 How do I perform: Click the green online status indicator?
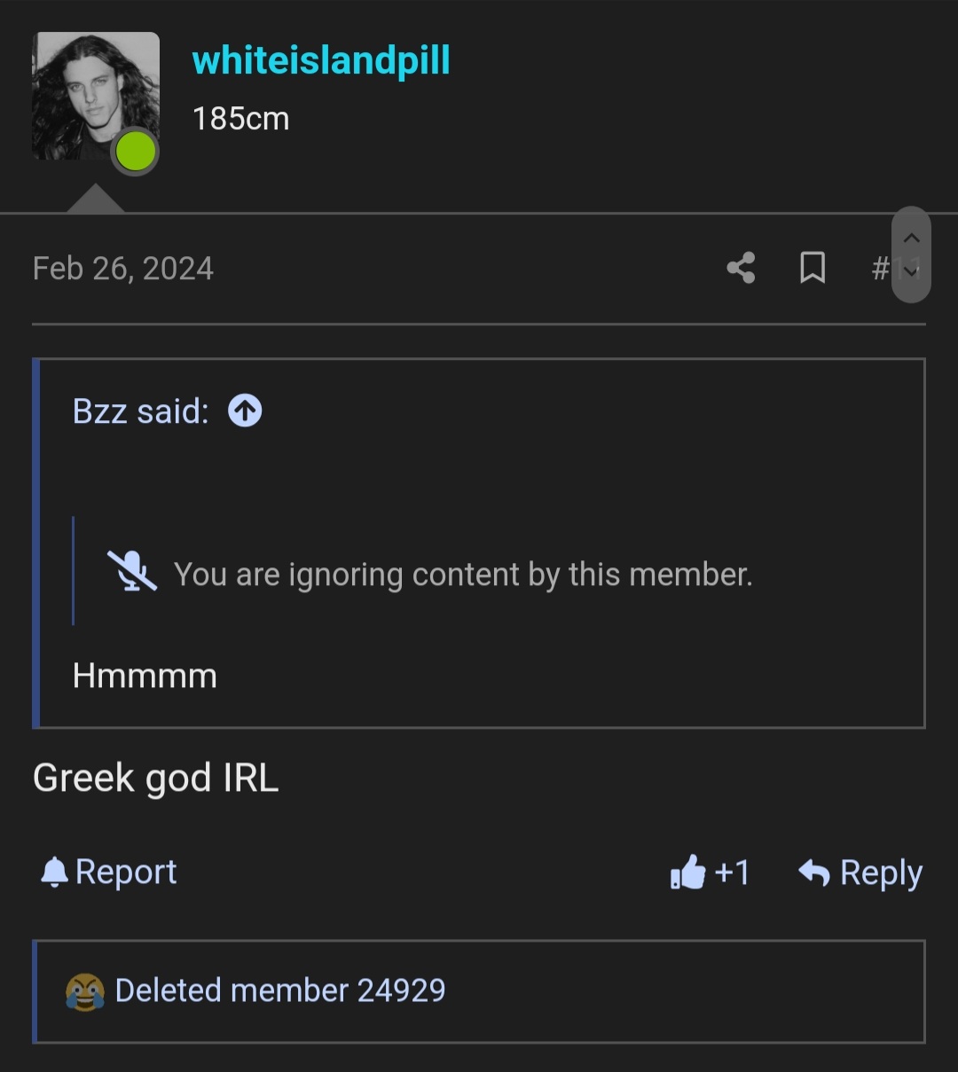(x=134, y=153)
